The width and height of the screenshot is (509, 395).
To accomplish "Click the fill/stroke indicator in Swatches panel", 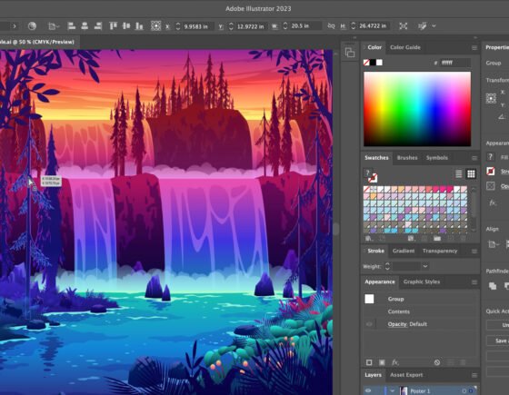I will click(x=370, y=175).
